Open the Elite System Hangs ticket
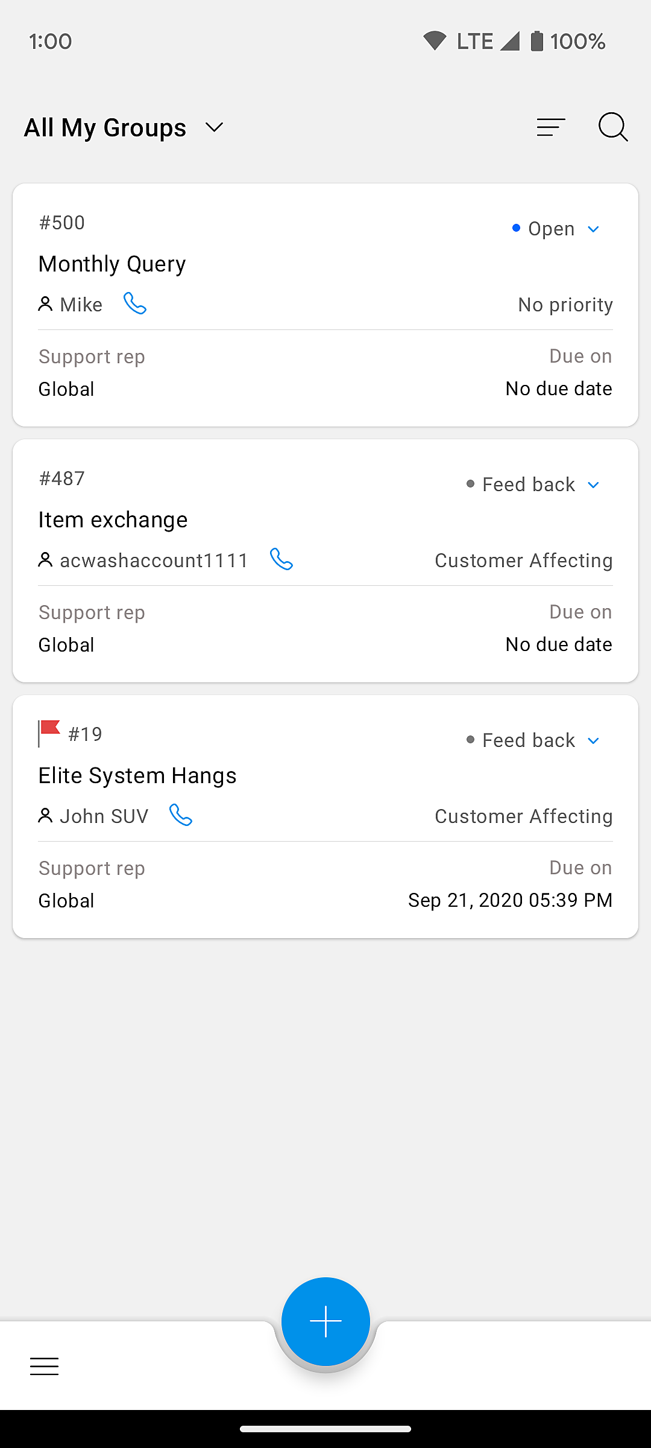The width and height of the screenshot is (651, 1448). pos(137,776)
